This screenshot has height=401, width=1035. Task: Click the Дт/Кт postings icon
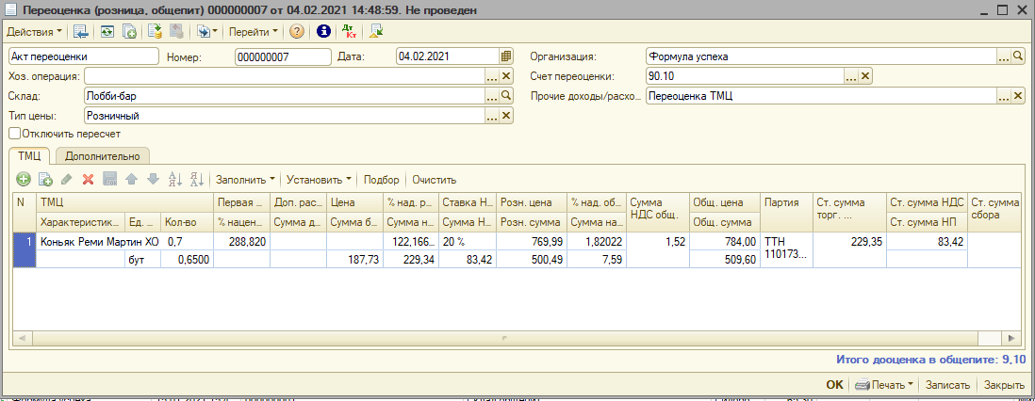click(x=351, y=31)
